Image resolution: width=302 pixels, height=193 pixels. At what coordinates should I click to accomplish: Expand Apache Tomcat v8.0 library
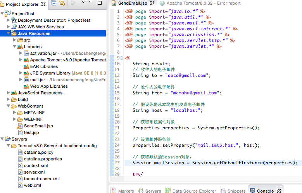click(x=21, y=60)
